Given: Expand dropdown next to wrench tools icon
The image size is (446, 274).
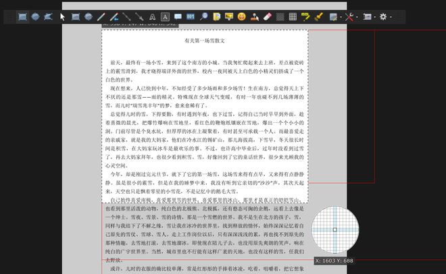Looking at the screenshot, I should pyautogui.click(x=357, y=18).
